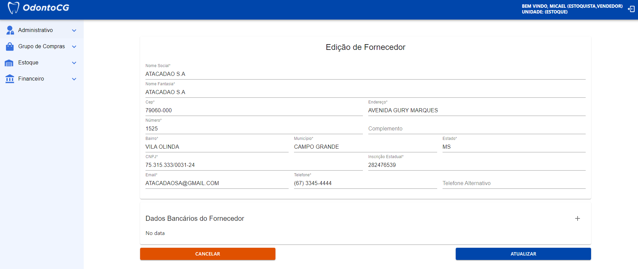Expand the Estoque menu chevron

[x=74, y=63]
